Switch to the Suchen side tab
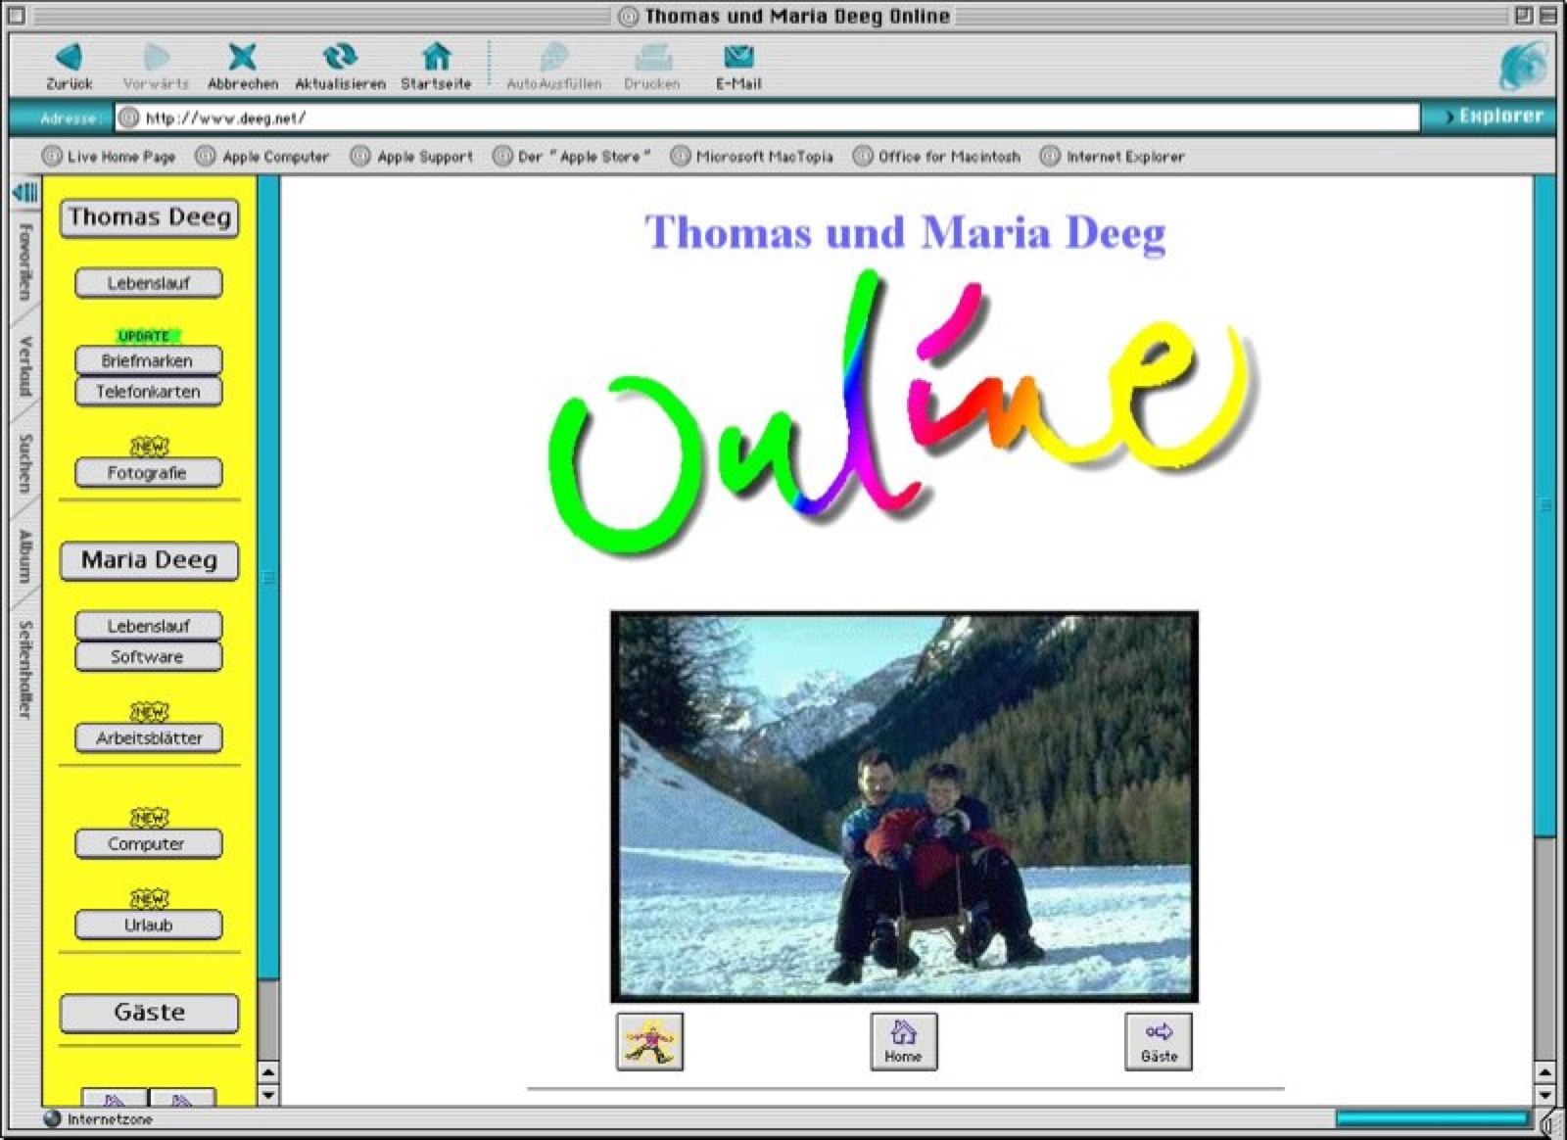 pyautogui.click(x=25, y=463)
